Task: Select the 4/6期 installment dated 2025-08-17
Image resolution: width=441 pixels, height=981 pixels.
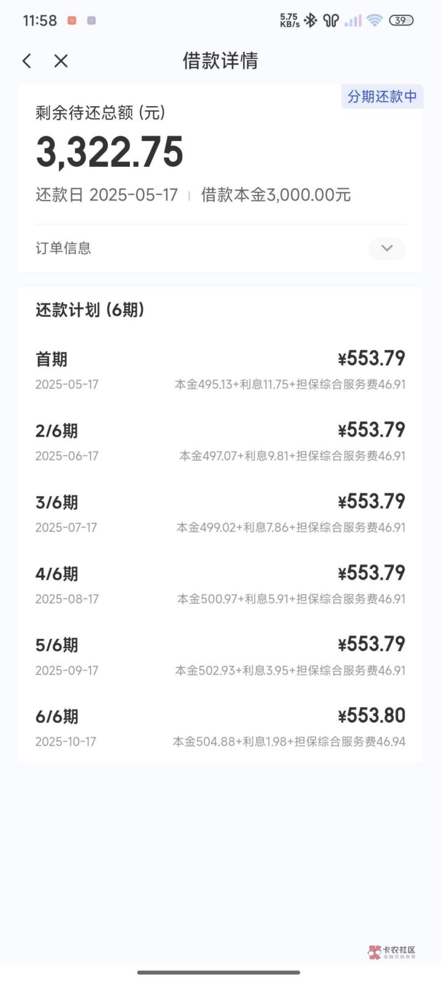Action: (x=220, y=585)
